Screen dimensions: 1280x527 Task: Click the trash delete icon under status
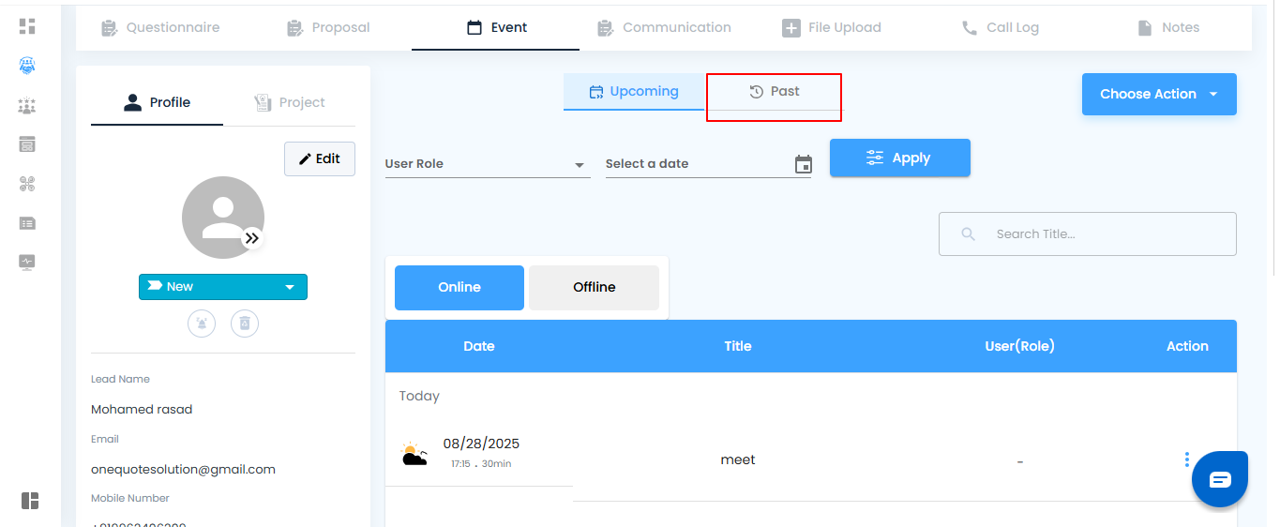(245, 324)
